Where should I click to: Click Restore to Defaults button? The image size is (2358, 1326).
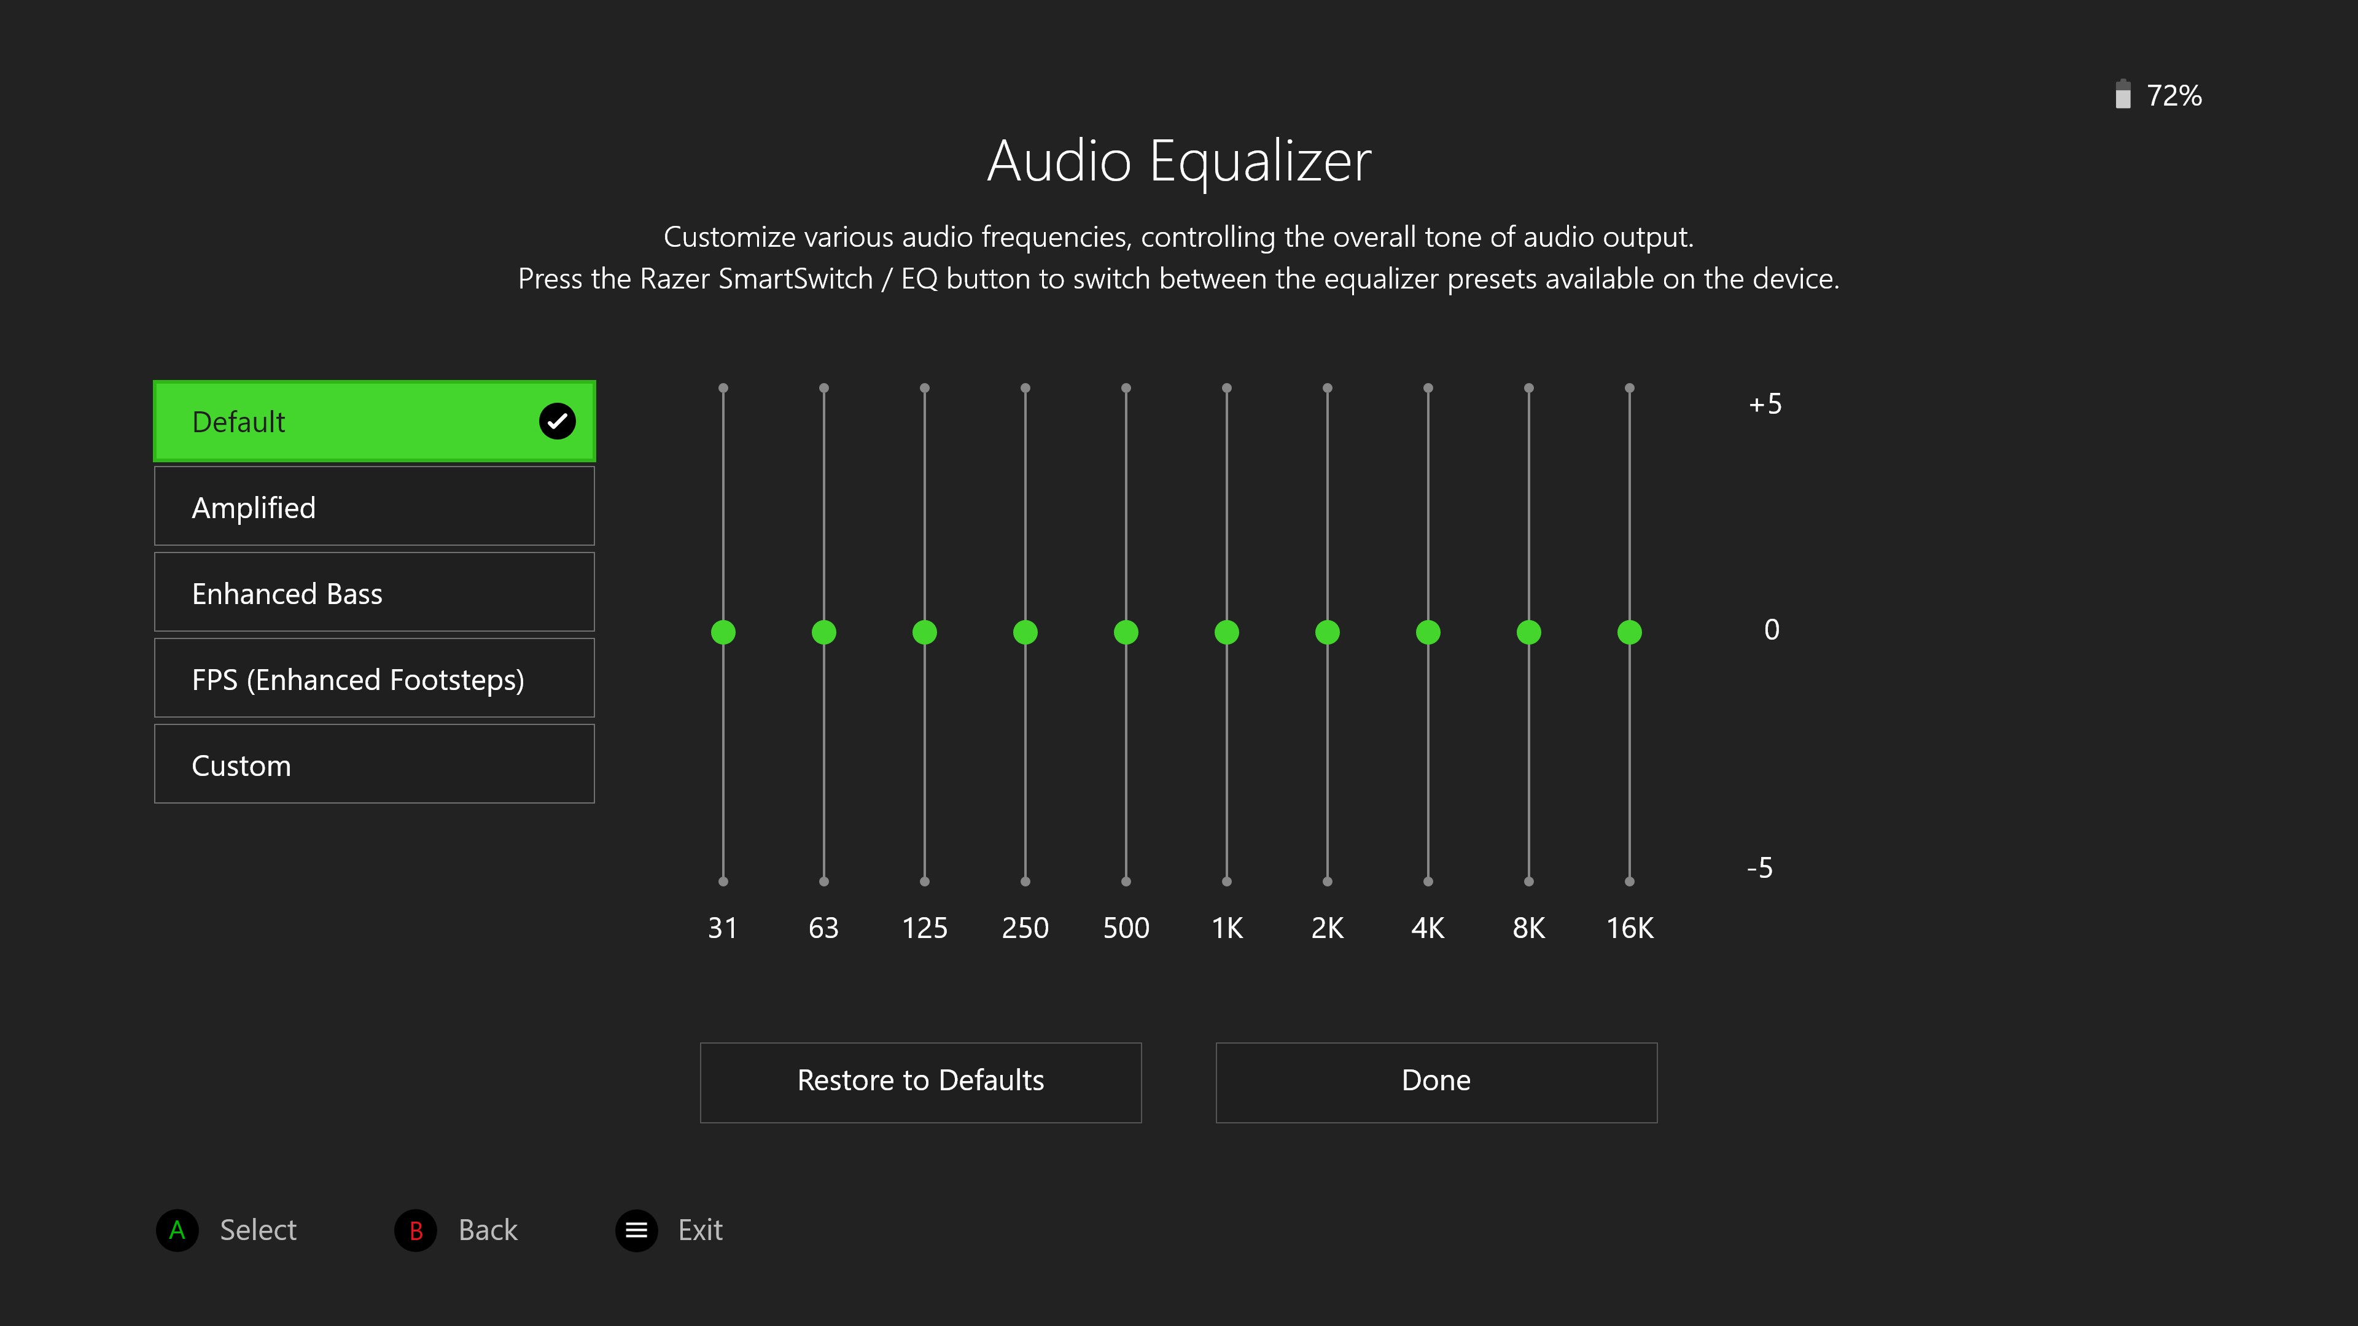pyautogui.click(x=920, y=1080)
